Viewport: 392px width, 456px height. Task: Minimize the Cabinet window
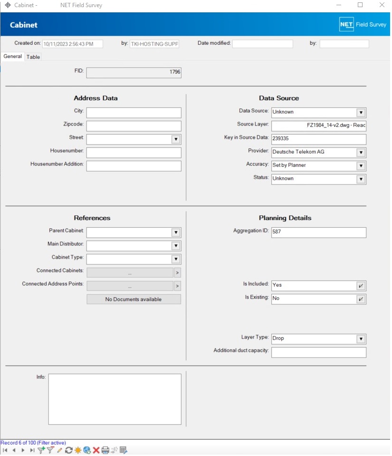pos(338,5)
